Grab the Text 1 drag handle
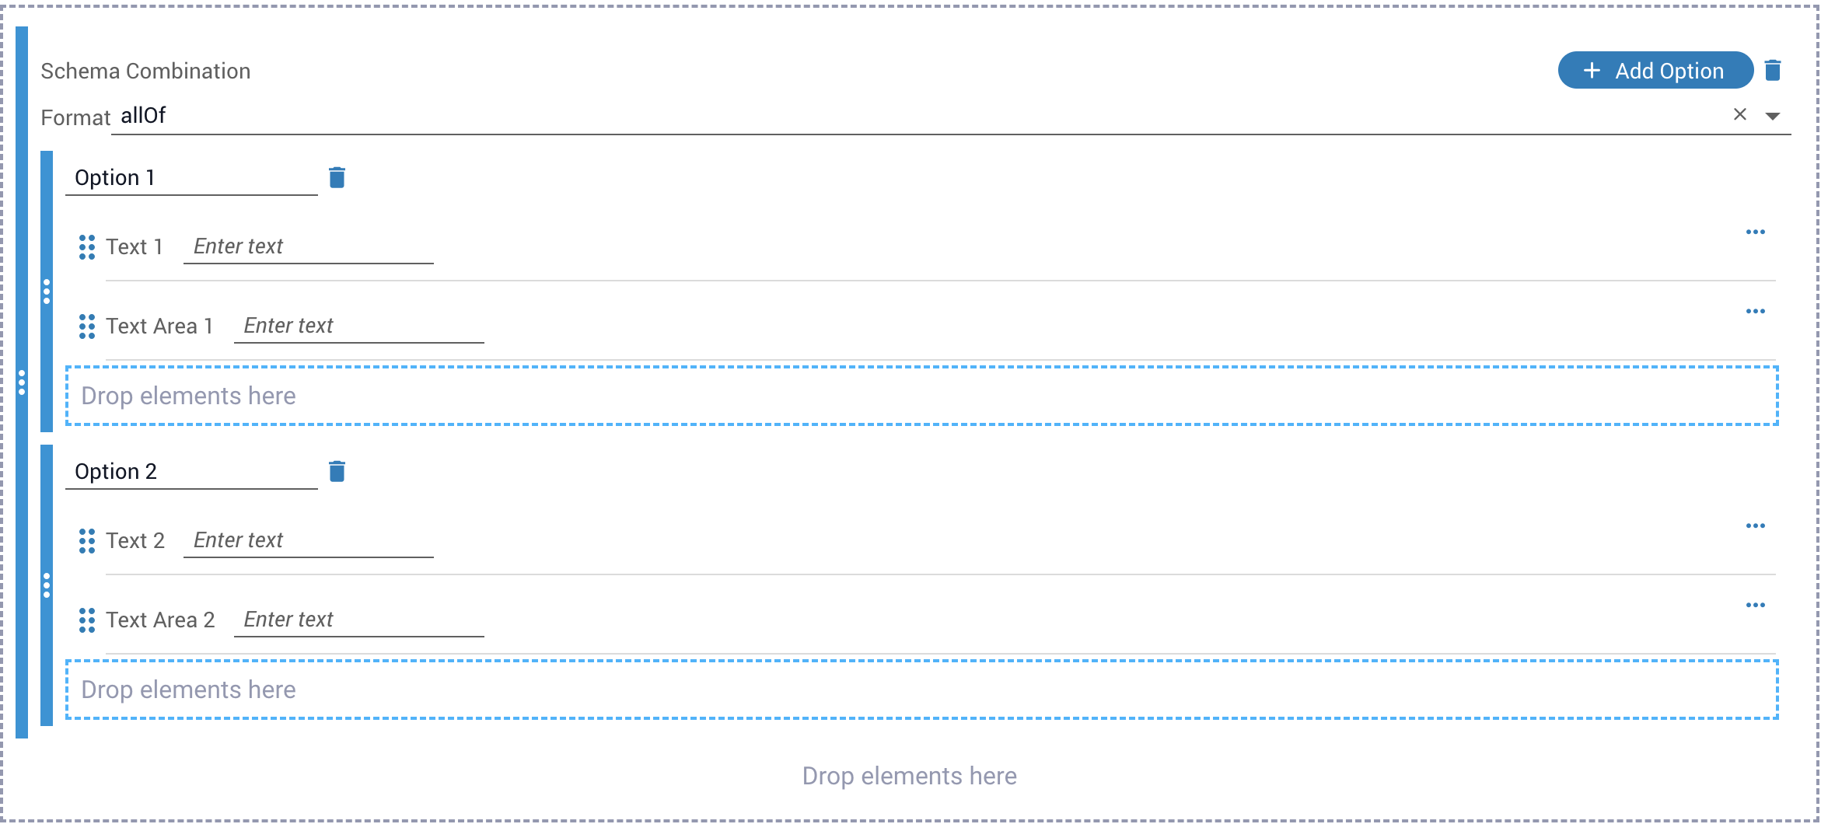The width and height of the screenshot is (1821, 824). [x=87, y=247]
